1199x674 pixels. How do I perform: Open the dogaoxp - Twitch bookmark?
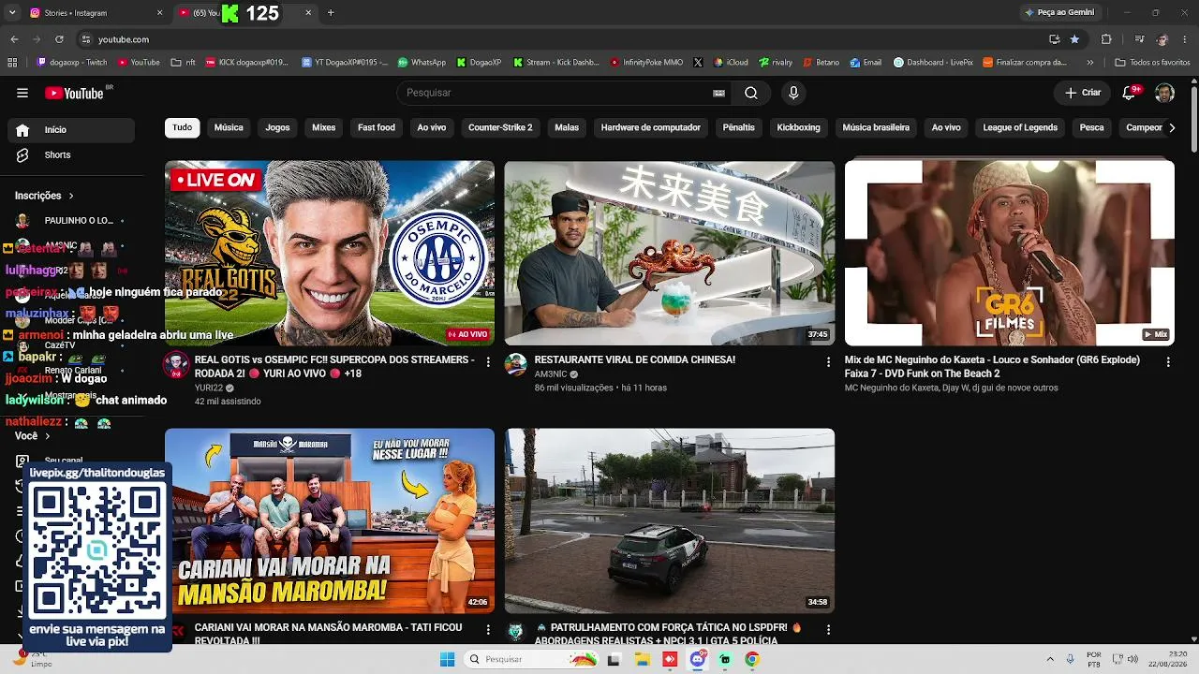click(72, 63)
